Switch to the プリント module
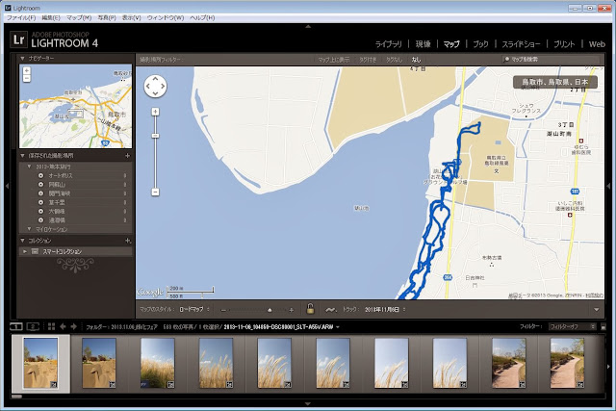The width and height of the screenshot is (616, 411). click(564, 44)
